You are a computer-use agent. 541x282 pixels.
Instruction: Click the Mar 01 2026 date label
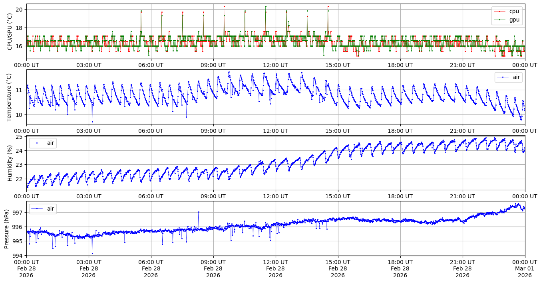coord(525,268)
